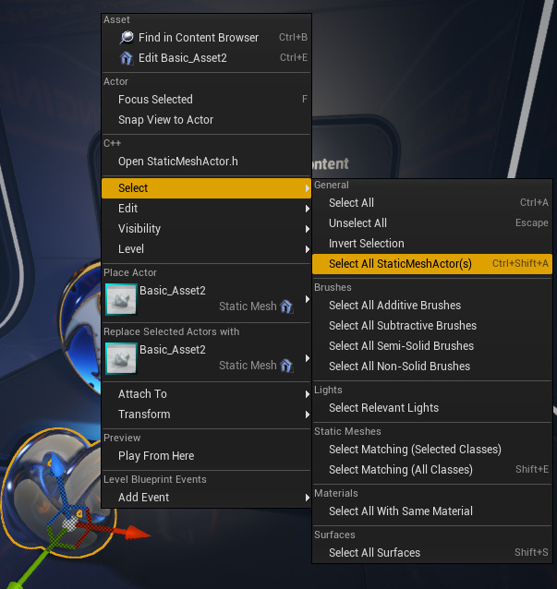The height and width of the screenshot is (589, 557).
Task: Click the white center sphere of the transform gizmo
Action: 70,524
